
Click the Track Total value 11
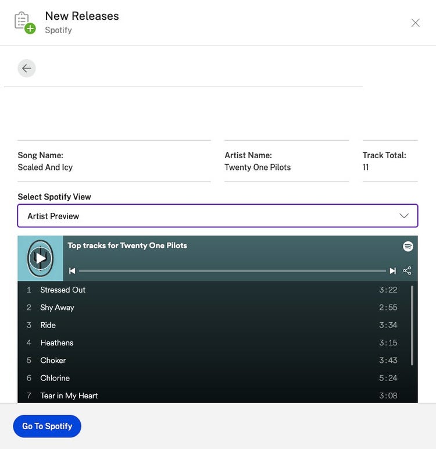point(366,168)
